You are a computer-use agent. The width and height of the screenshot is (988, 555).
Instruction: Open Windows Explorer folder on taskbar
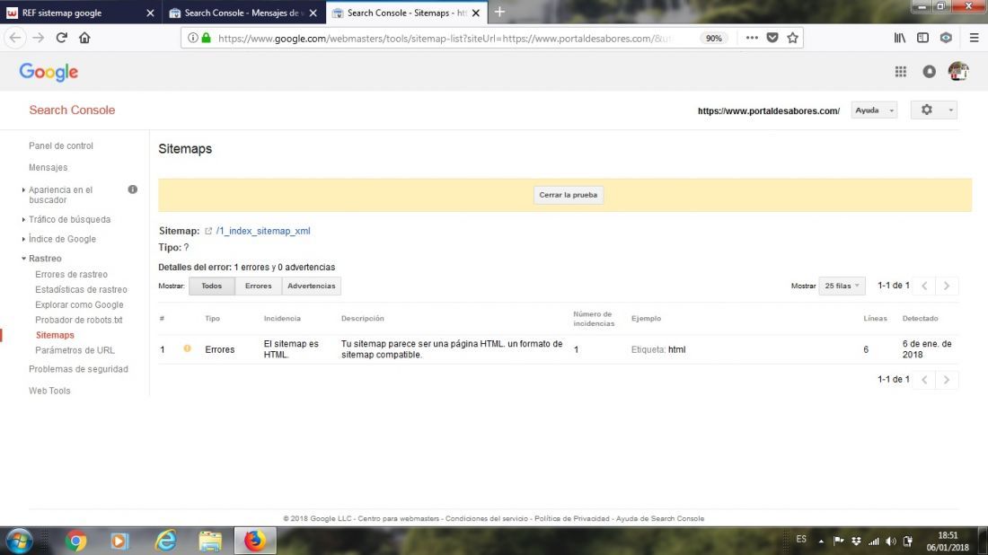tap(210, 542)
